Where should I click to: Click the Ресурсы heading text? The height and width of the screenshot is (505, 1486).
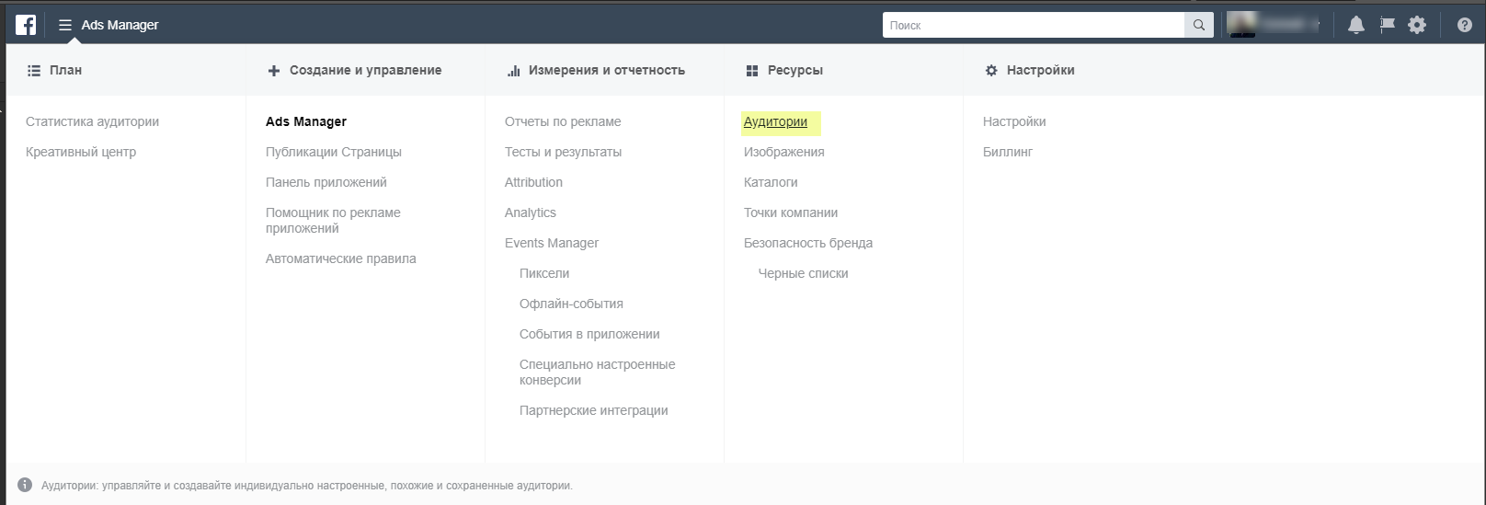[795, 70]
